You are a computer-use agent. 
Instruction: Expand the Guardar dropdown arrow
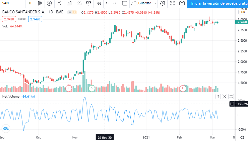[155, 3]
